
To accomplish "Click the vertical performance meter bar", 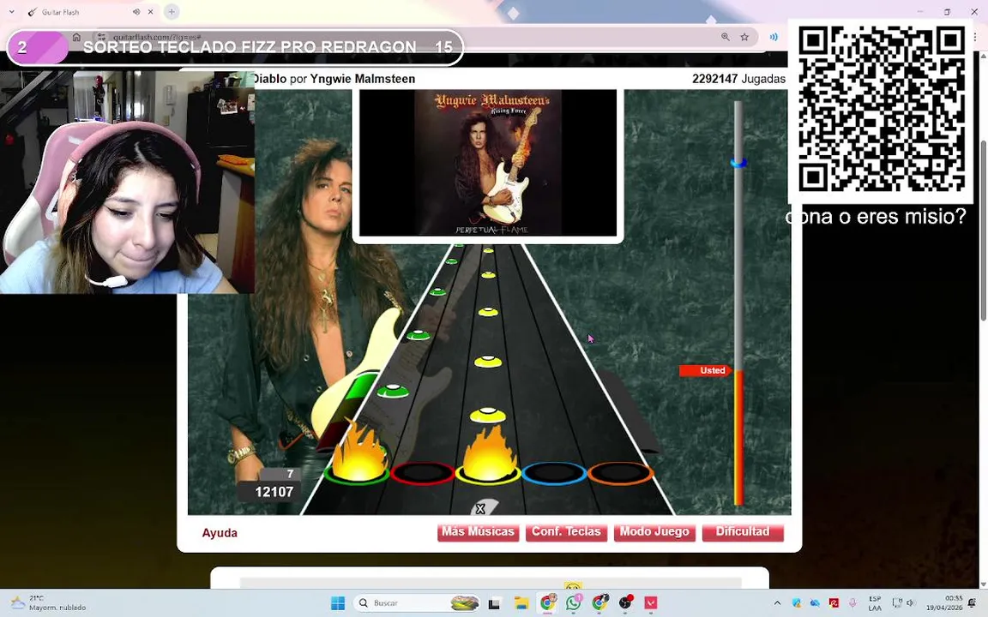I will tap(738, 303).
